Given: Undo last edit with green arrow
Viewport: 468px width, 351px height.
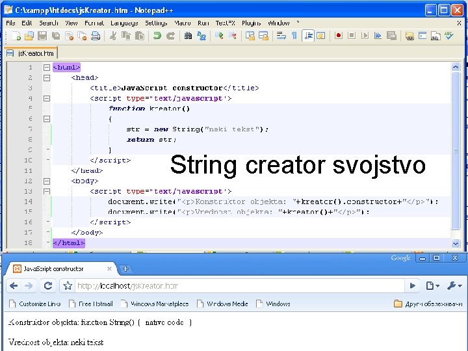Looking at the screenshot, I should tap(157, 36).
